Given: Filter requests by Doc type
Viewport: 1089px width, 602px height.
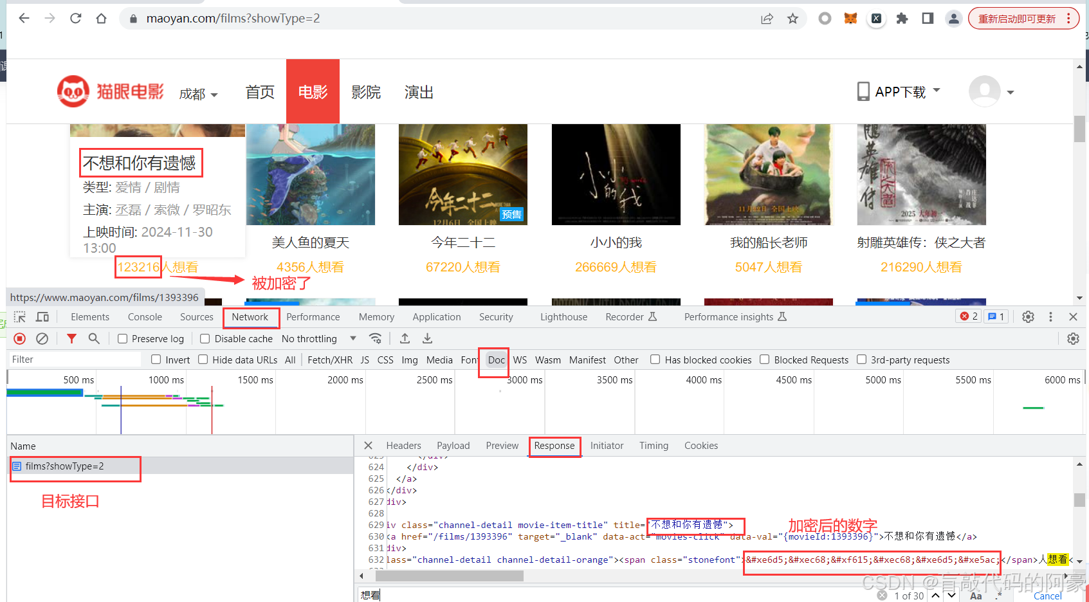Looking at the screenshot, I should pyautogui.click(x=497, y=360).
